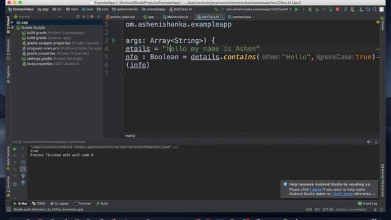The height and width of the screenshot is (220, 391).
Task: Click the collapse all icon in the Project panel
Action: pyautogui.click(x=84, y=16)
